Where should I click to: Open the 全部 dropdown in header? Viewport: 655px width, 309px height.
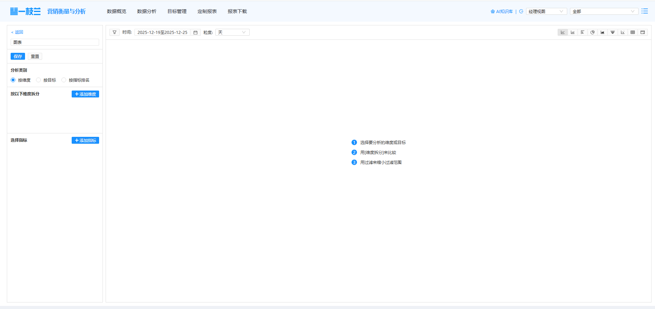(604, 11)
